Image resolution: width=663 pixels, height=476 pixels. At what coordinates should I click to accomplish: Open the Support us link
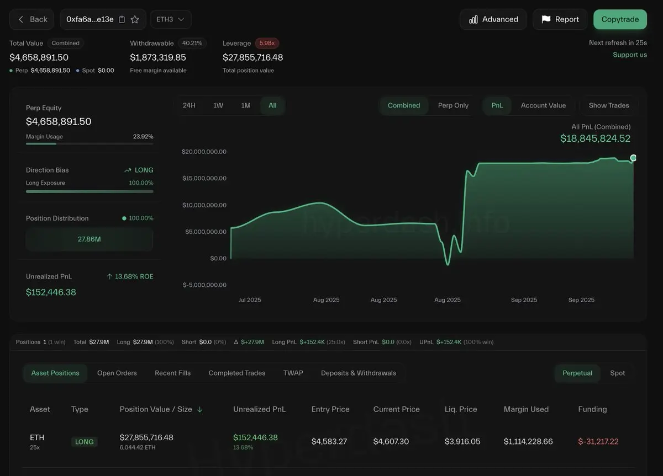[x=630, y=55]
